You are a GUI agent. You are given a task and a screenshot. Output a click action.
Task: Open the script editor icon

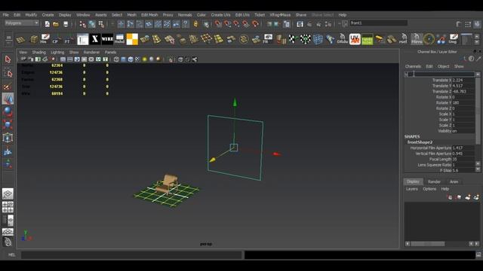click(478, 254)
